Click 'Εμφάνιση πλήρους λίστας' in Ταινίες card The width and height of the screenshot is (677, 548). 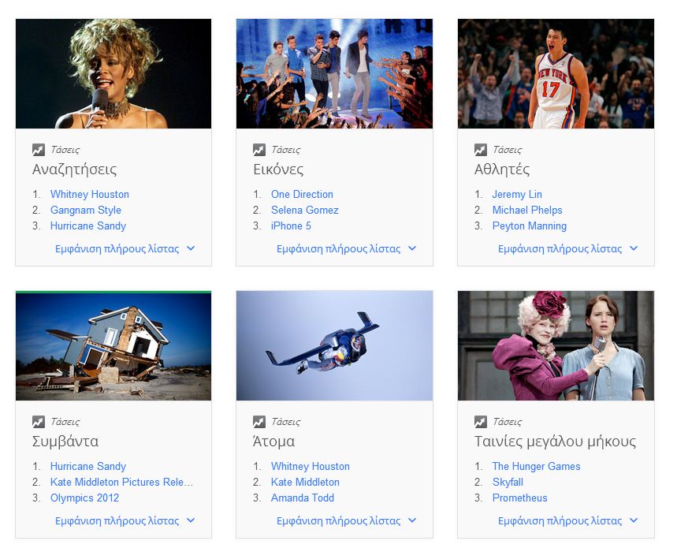tap(560, 520)
